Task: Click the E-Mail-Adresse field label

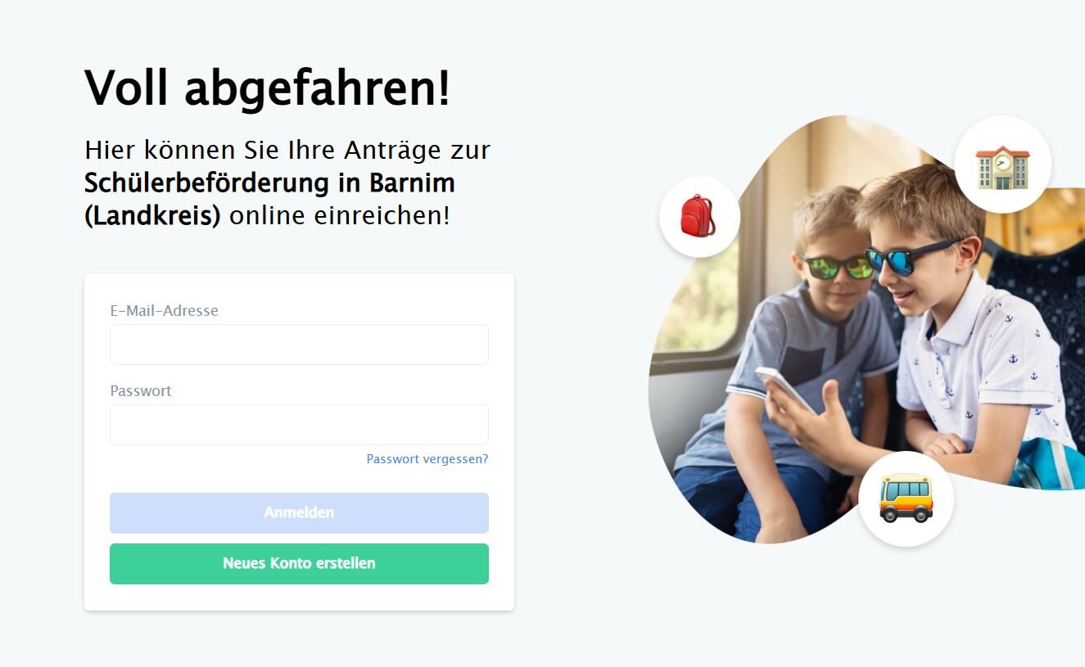Action: click(x=165, y=311)
